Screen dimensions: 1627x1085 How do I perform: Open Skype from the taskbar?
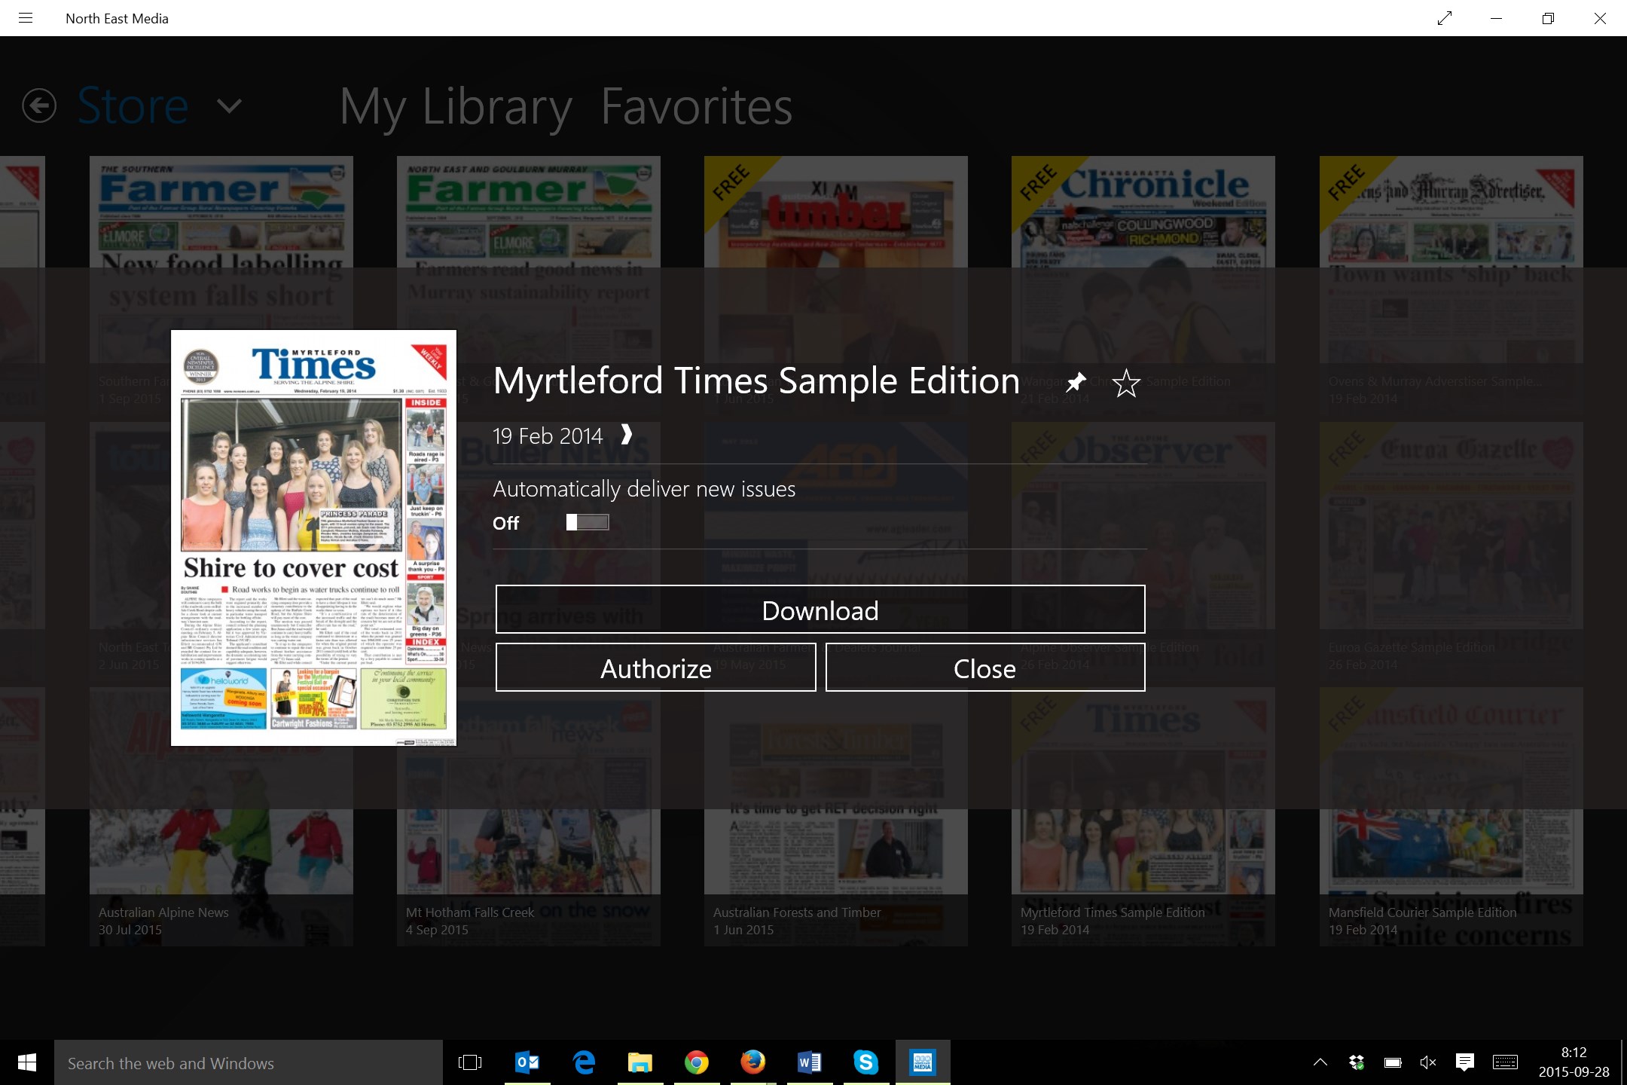[x=865, y=1062]
